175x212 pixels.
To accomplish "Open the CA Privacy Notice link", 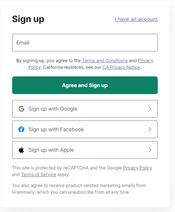I will [121, 67].
